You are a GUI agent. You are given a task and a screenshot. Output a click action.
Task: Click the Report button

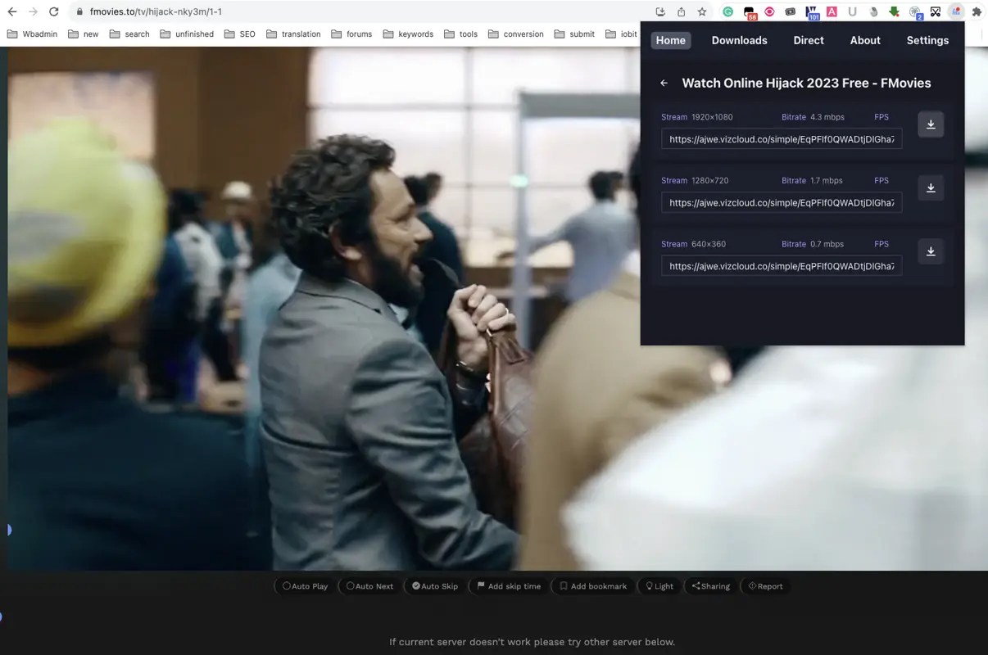click(x=764, y=586)
